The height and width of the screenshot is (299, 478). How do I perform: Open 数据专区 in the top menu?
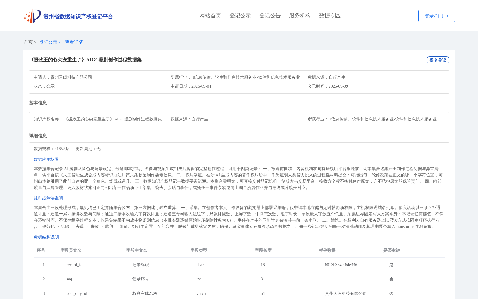pyautogui.click(x=330, y=16)
